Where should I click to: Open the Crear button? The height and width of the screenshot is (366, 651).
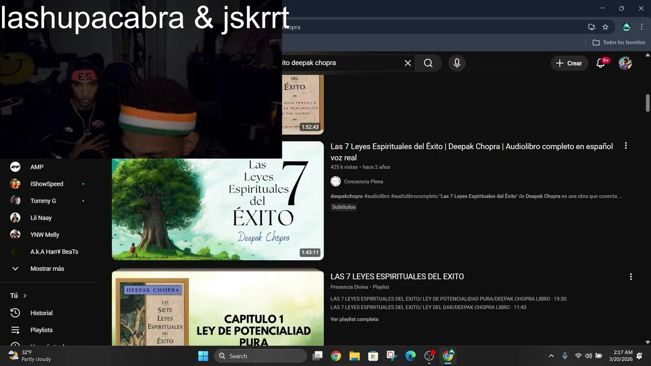tap(569, 63)
